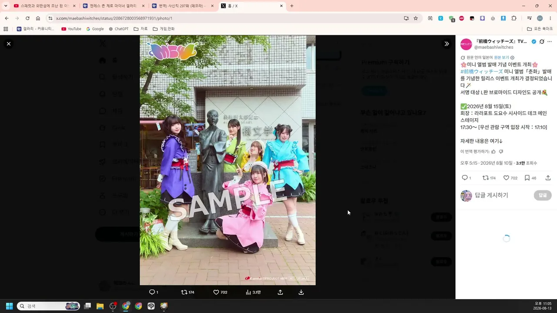This screenshot has width=557, height=313.
Task: Open the #前橋ウィッチーズ hashtag link
Action: tap(482, 72)
